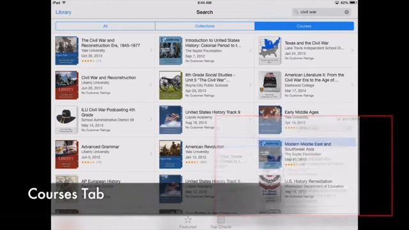Viewport: 409px width, 230px height.
Task: Expand the Civil War and Reconstruction Era chevron
Action: [x=151, y=50]
